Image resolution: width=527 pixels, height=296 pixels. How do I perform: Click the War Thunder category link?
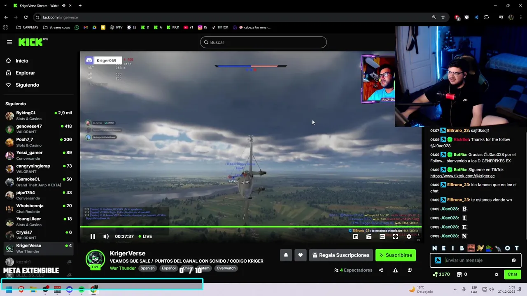[x=123, y=268]
